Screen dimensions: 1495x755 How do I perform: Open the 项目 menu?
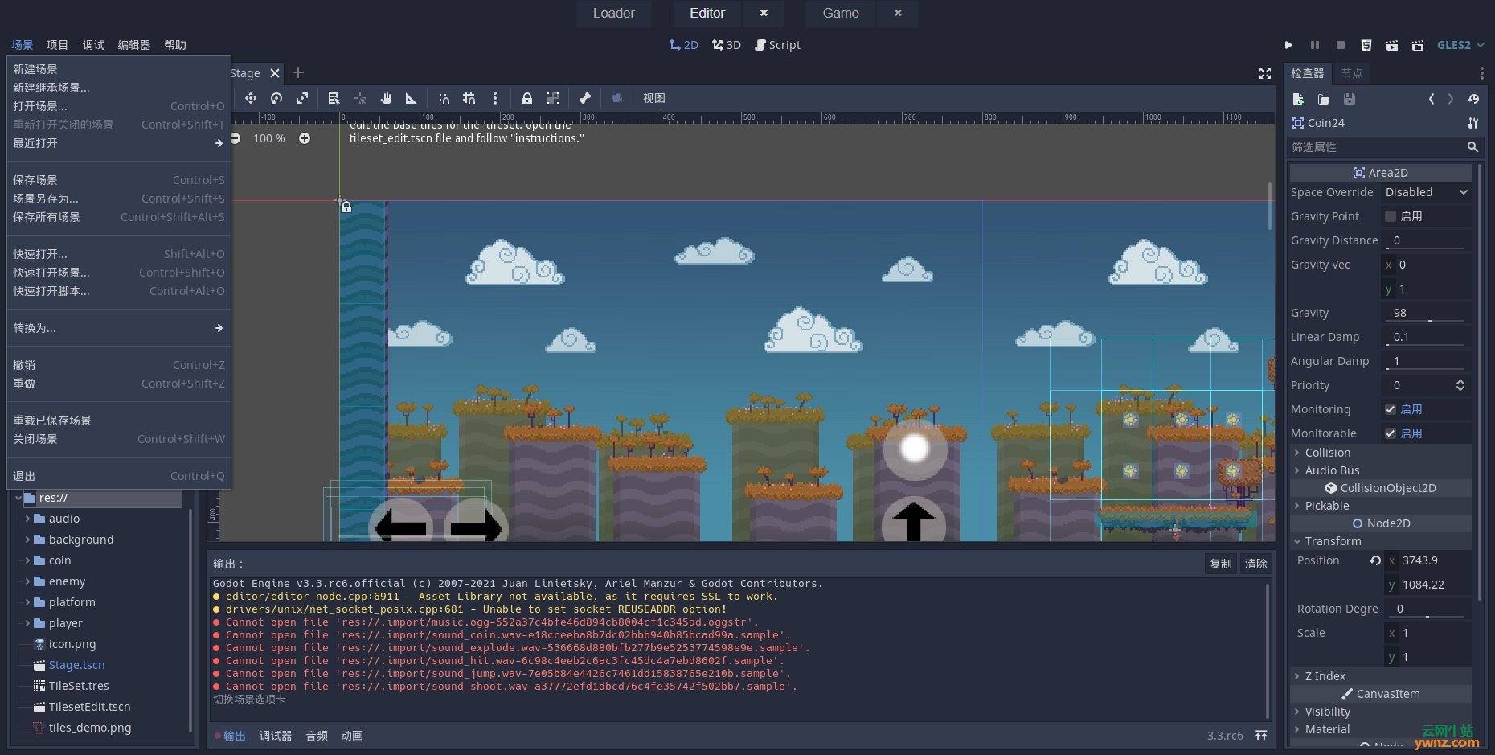click(57, 45)
